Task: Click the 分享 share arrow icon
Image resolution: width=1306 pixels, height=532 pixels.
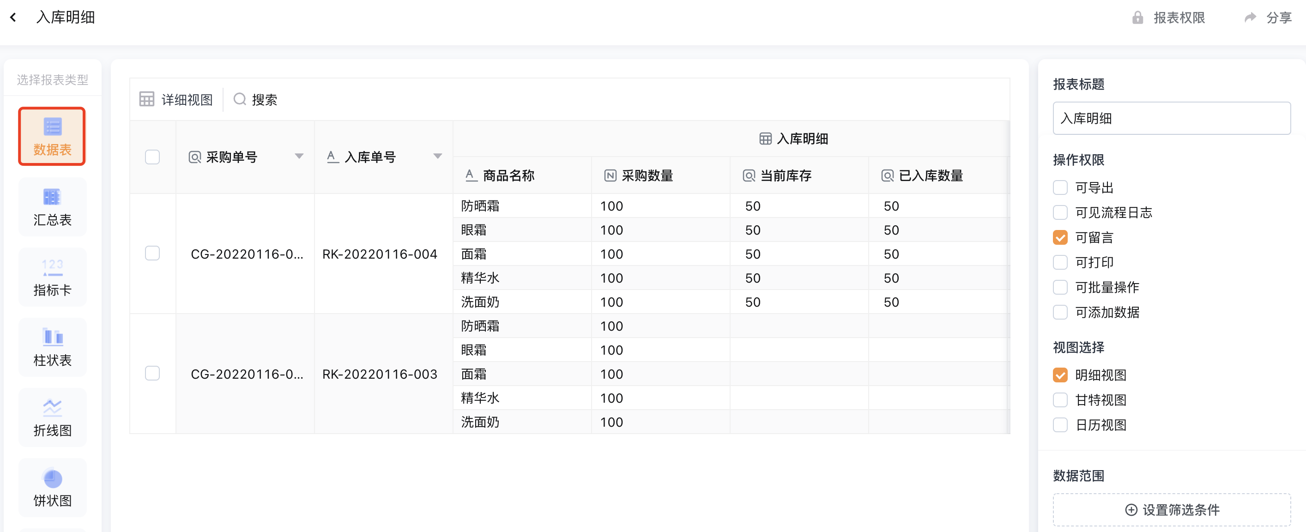Action: coord(1250,18)
